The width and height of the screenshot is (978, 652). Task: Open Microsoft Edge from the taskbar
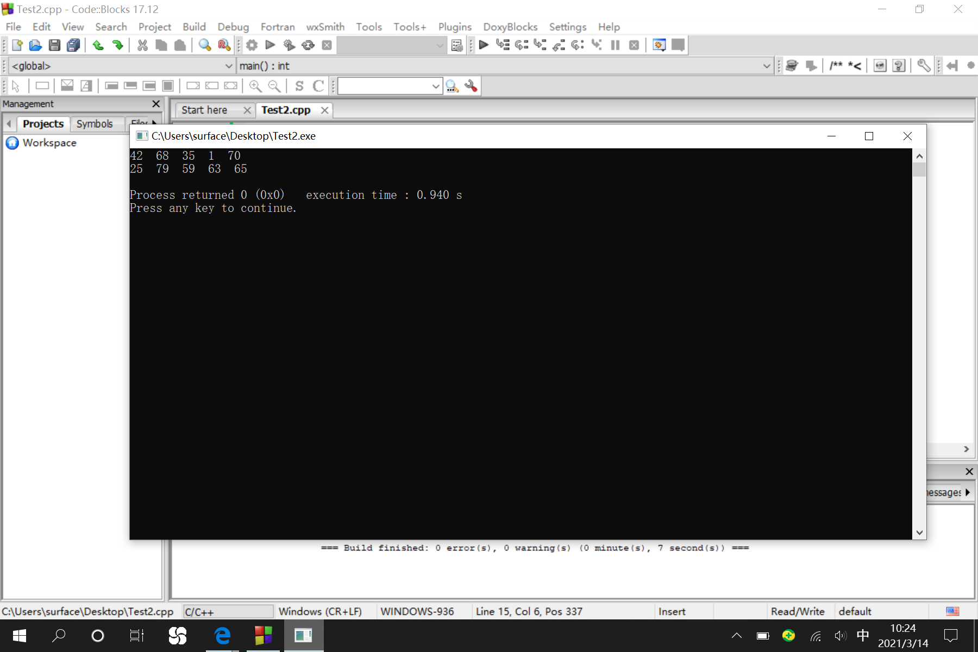click(x=222, y=635)
